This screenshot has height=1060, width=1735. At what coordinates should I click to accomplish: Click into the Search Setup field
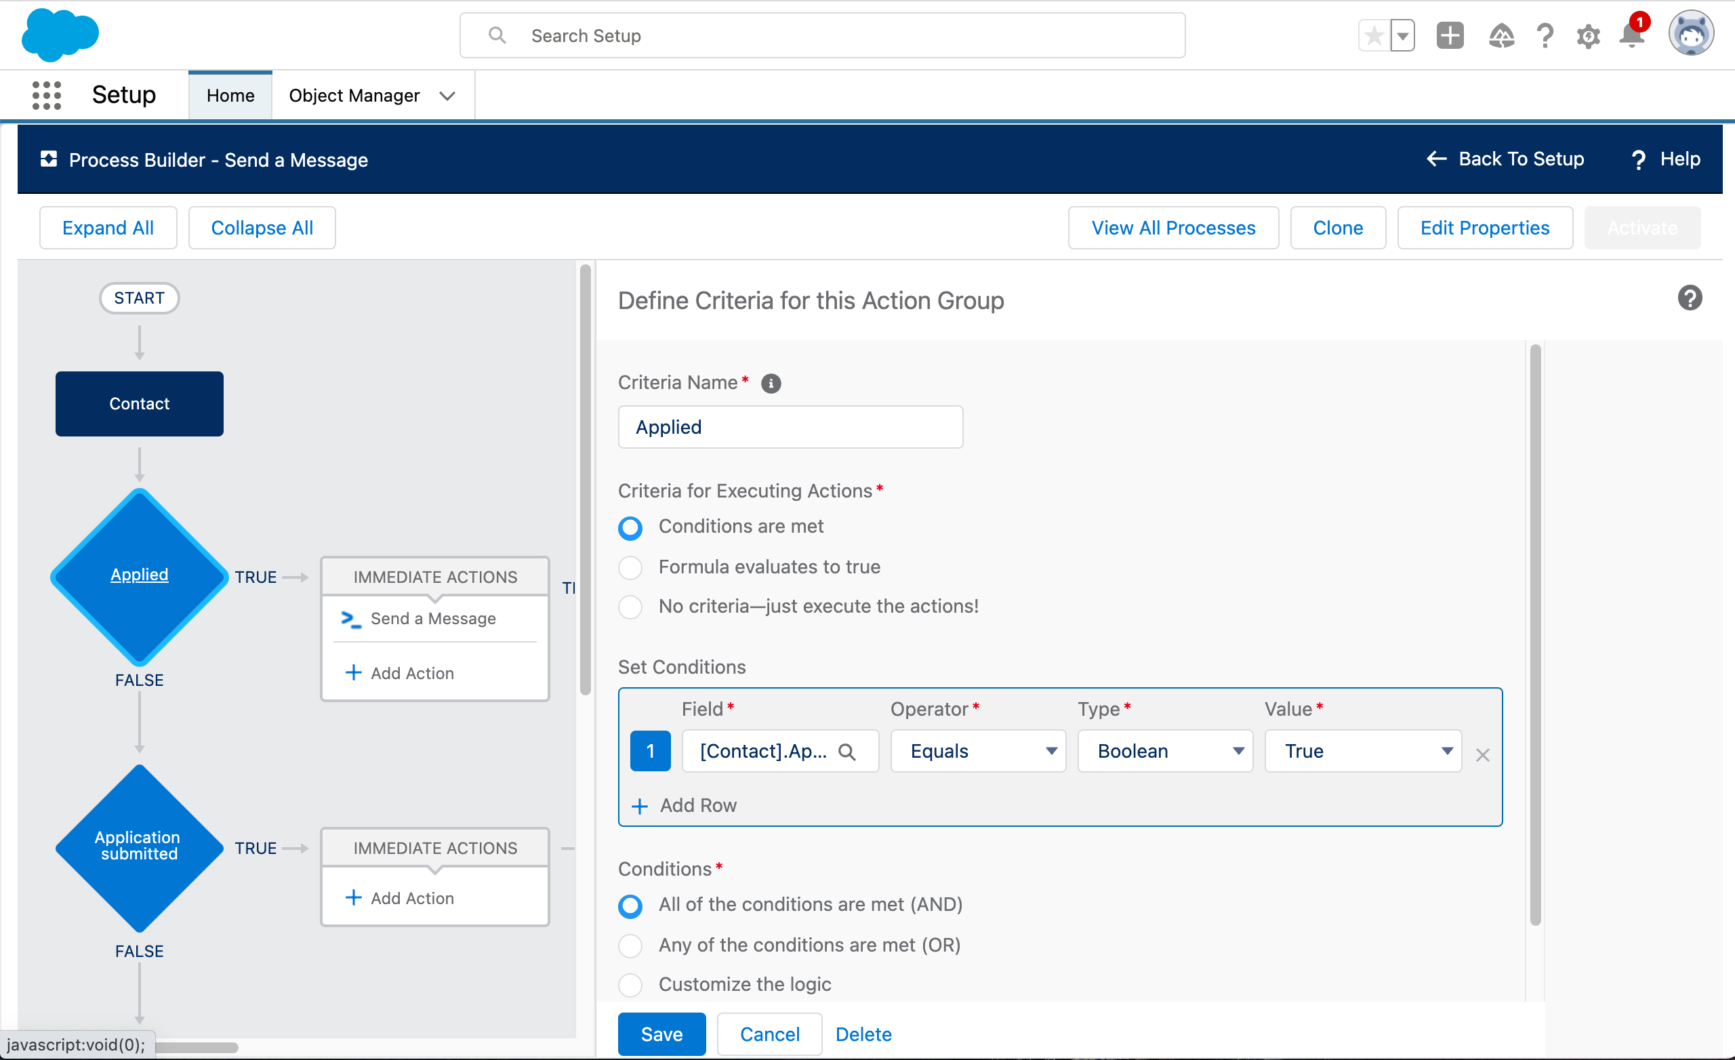[x=823, y=35]
